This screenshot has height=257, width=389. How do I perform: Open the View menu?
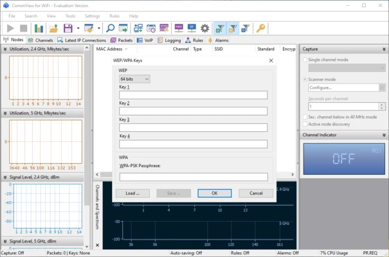(x=51, y=16)
